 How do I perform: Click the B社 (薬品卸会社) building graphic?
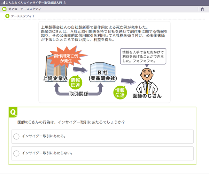coord(102,72)
